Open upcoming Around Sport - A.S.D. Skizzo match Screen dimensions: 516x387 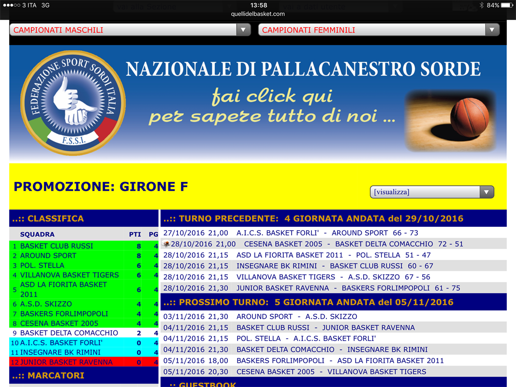[x=333, y=316]
